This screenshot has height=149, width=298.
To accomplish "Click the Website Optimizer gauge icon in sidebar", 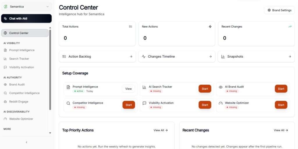I will 5,119.
